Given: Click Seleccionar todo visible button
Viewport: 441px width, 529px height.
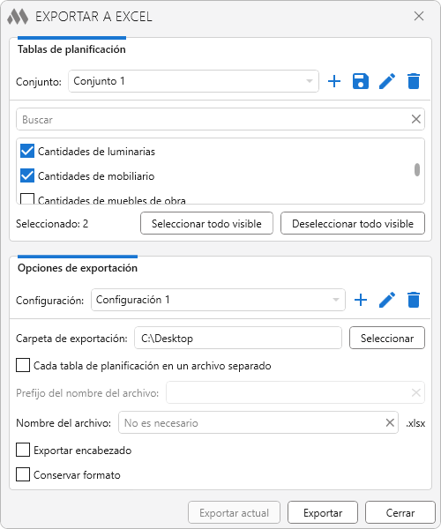Looking at the screenshot, I should coord(206,223).
